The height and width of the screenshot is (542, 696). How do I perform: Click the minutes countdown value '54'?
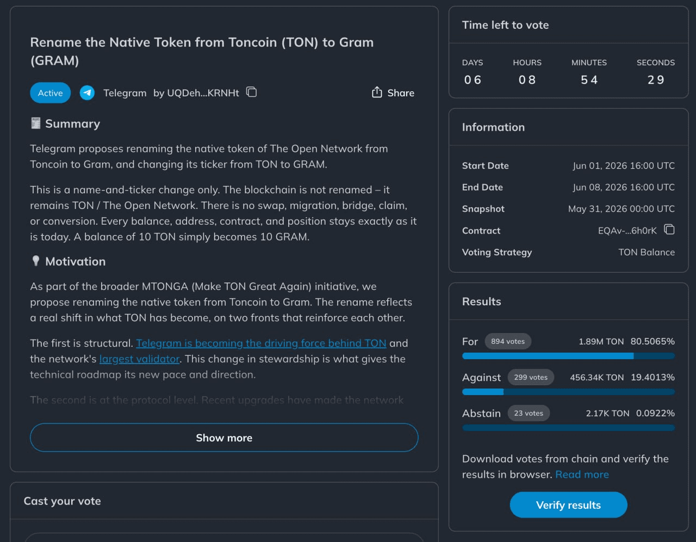click(x=589, y=80)
